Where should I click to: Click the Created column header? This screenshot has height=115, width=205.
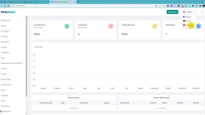click(180, 103)
